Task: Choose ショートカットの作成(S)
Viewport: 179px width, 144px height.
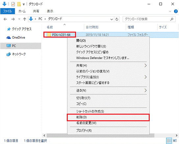Action: (108, 111)
